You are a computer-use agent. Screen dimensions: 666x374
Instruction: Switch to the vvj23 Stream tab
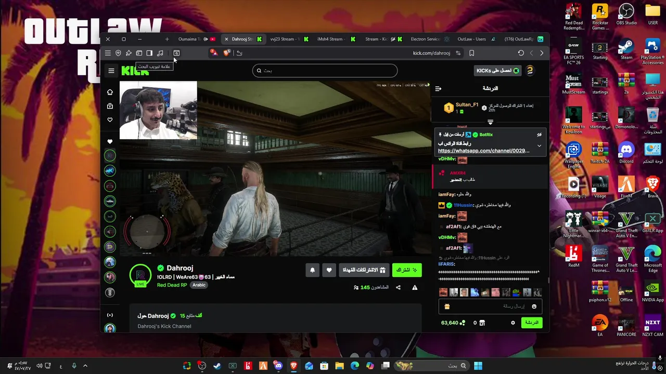[289, 39]
